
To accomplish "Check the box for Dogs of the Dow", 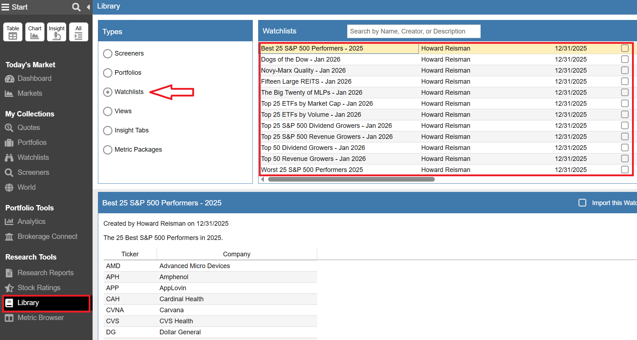I will [x=625, y=59].
